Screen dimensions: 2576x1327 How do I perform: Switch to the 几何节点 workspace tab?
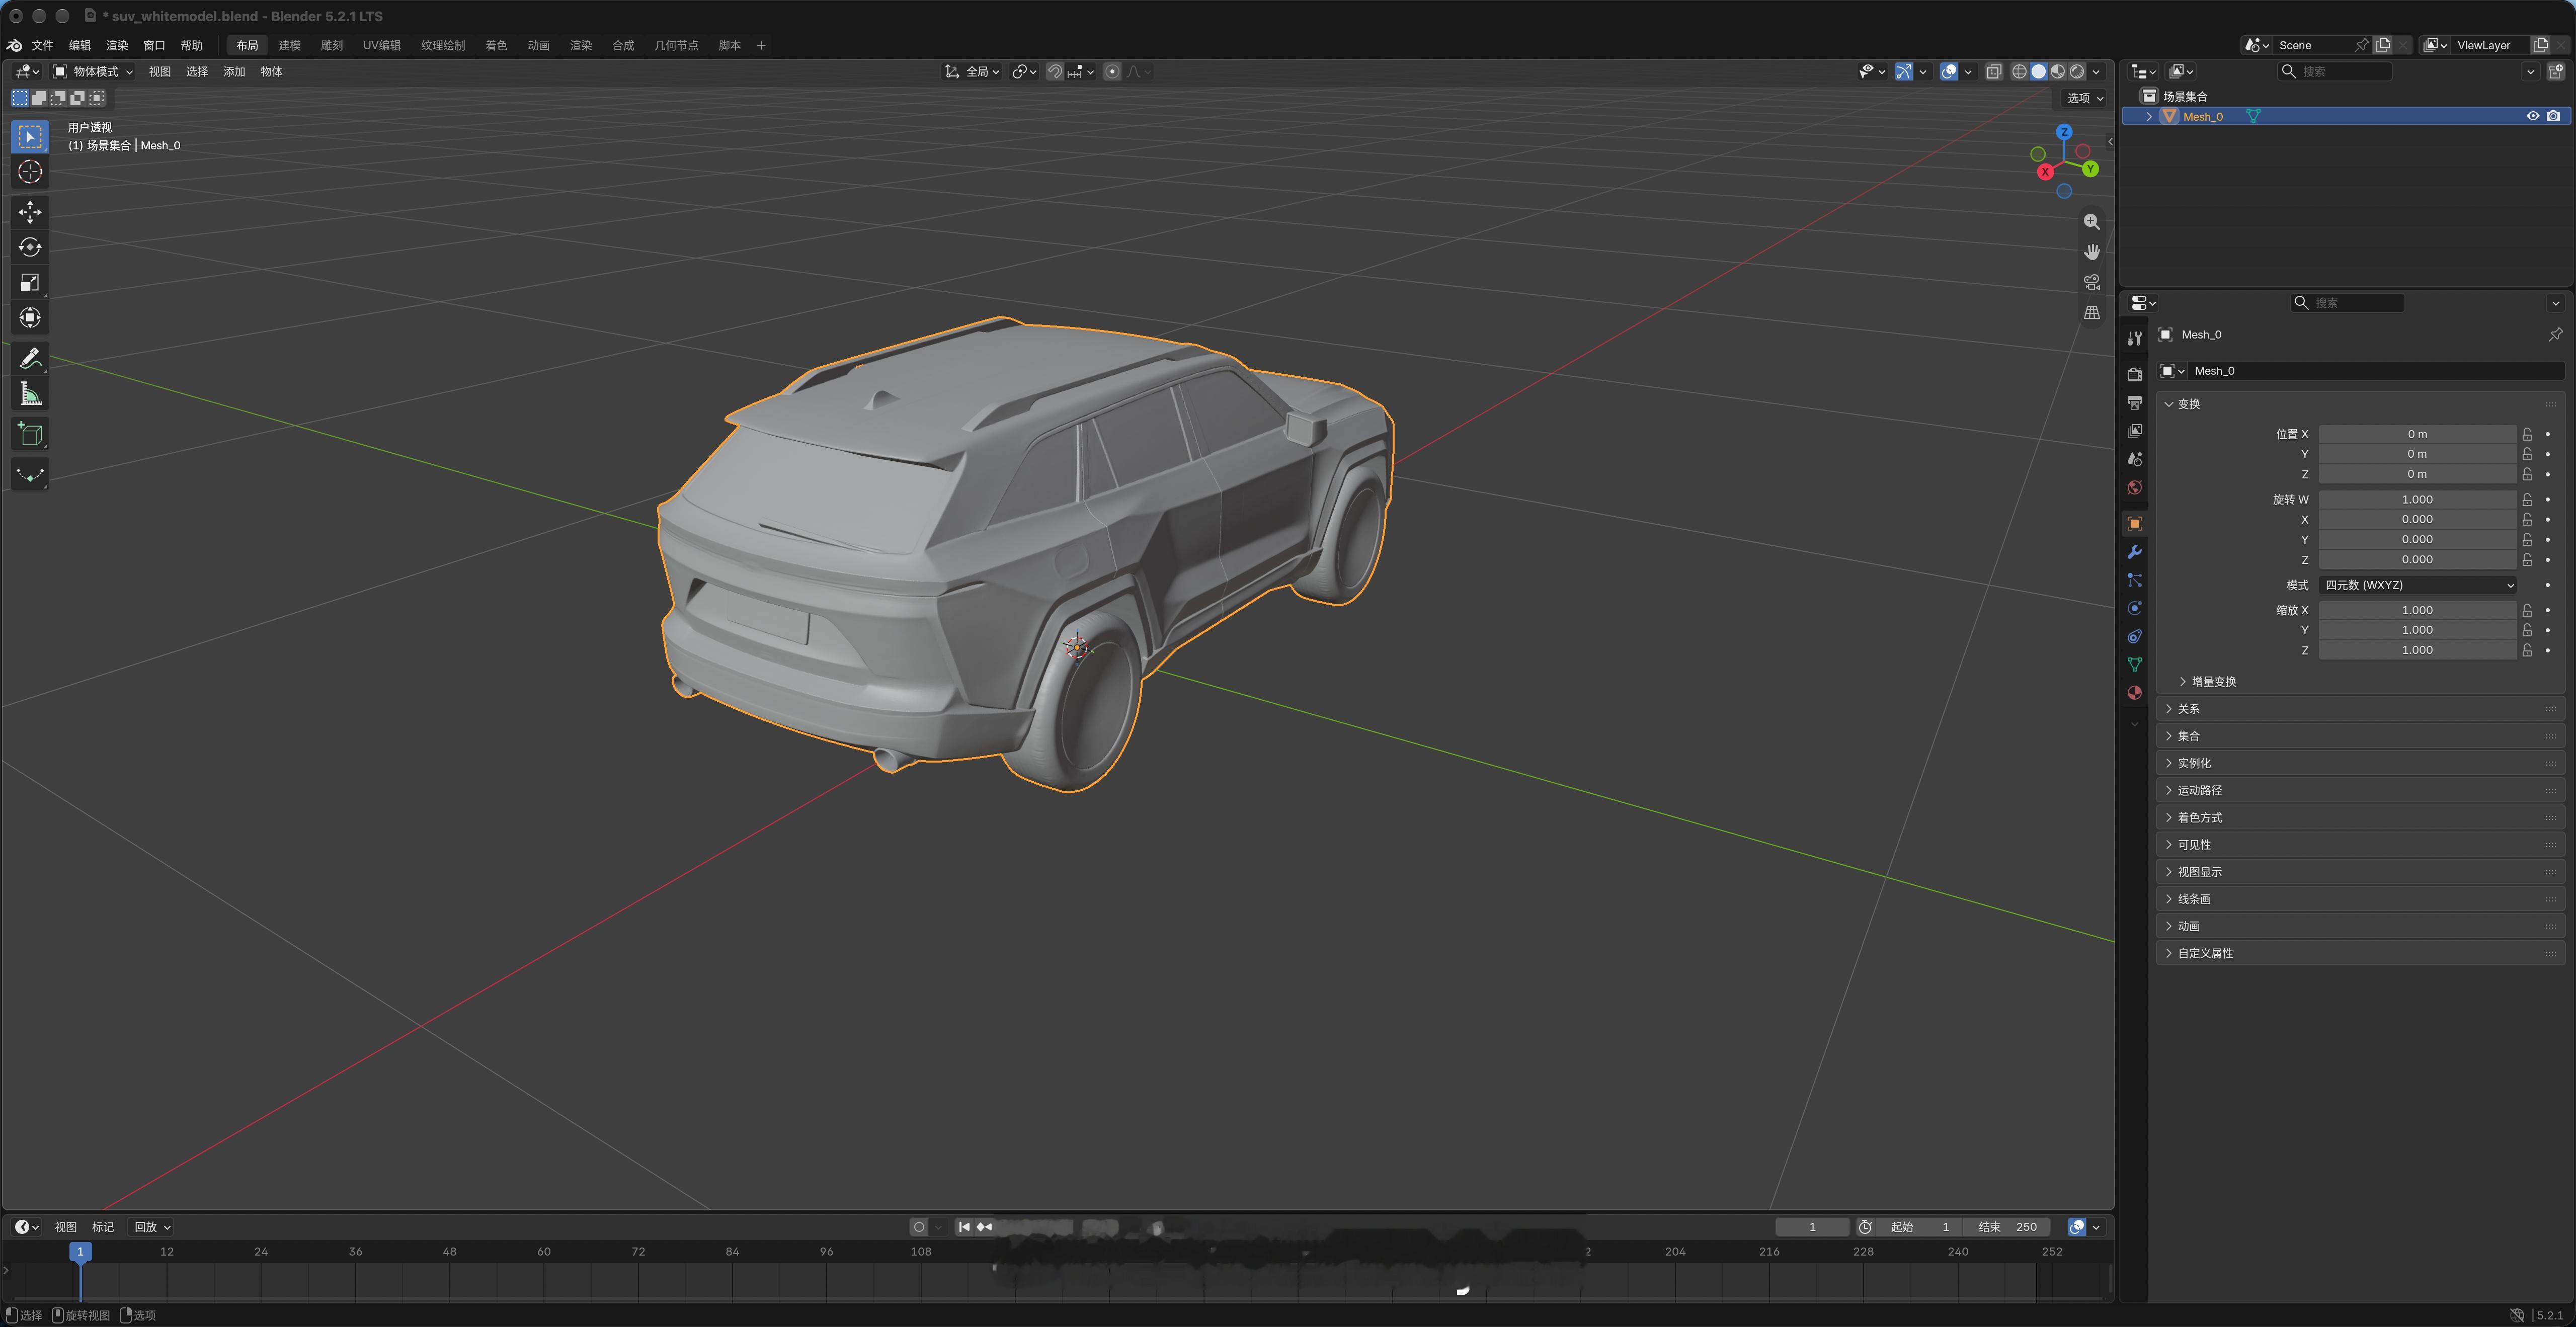click(677, 45)
